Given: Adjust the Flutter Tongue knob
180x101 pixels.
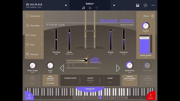Looking at the screenshot, I should 33,65.
